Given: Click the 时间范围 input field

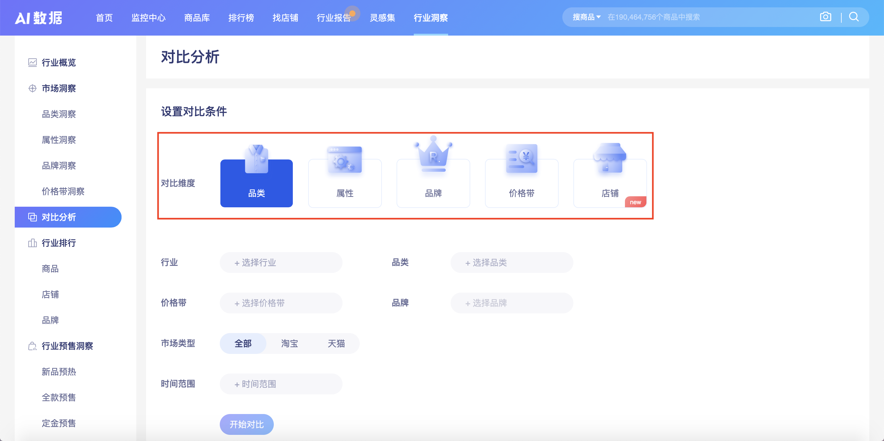Looking at the screenshot, I should pyautogui.click(x=281, y=384).
